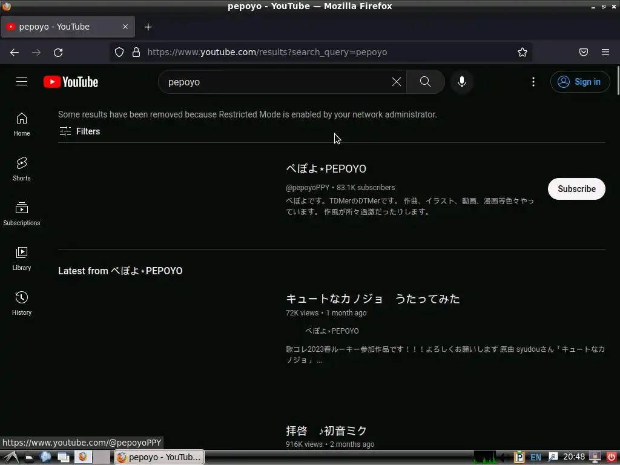Open Library in the sidebar
The image size is (620, 465).
point(22,259)
